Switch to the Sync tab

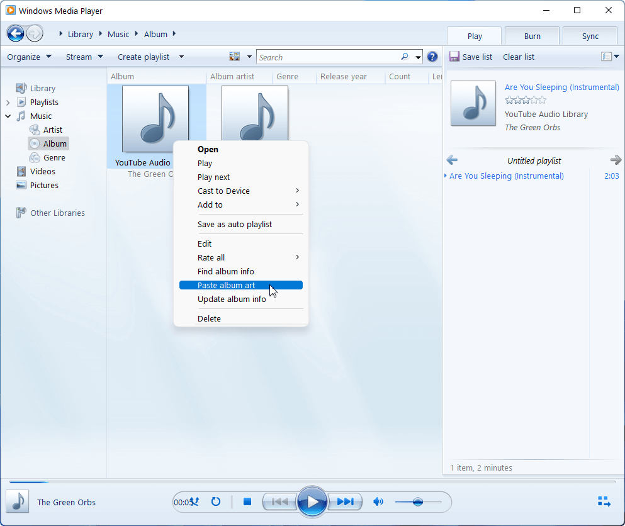(590, 36)
